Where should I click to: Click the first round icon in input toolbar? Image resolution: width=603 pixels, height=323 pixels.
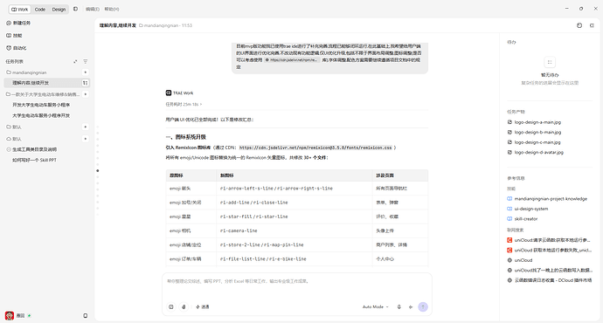click(171, 307)
